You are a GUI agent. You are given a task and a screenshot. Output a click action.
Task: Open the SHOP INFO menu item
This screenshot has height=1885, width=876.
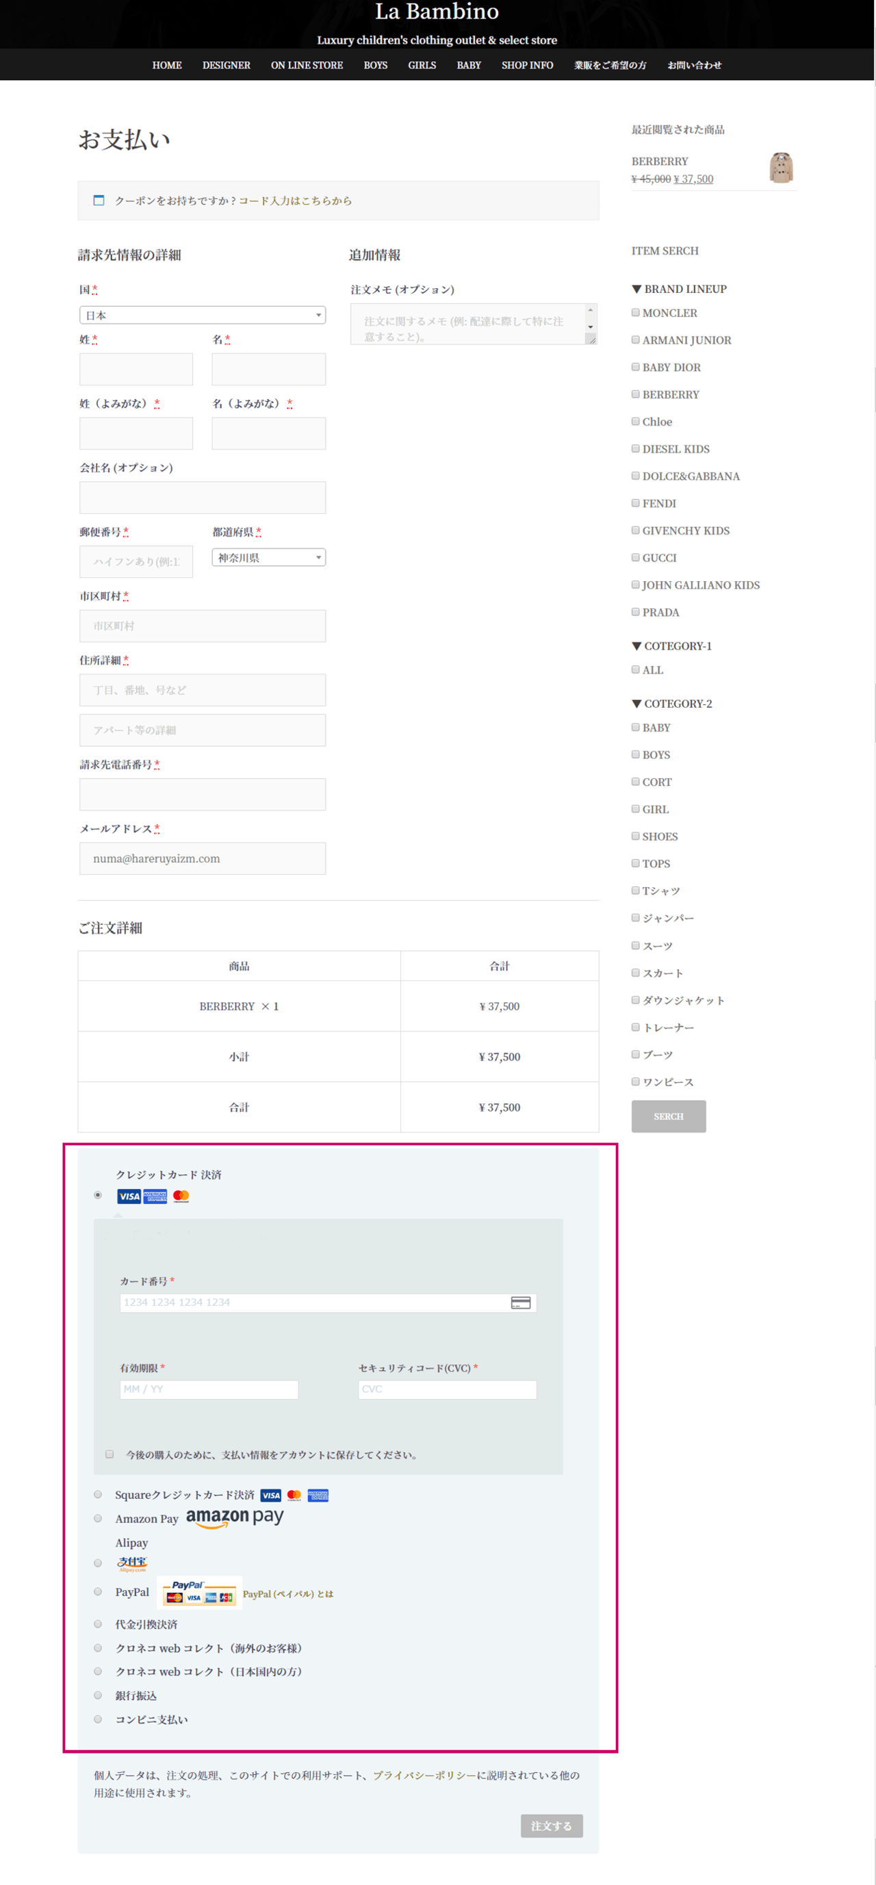tap(527, 65)
